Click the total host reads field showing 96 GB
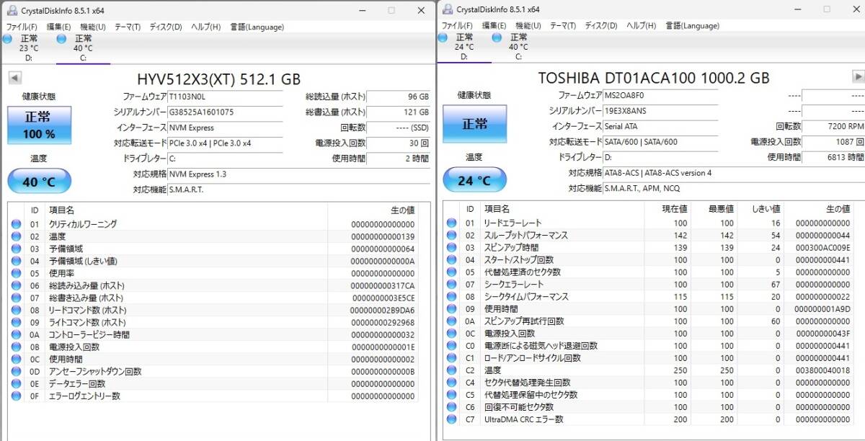Image resolution: width=865 pixels, height=441 pixels. click(399, 97)
